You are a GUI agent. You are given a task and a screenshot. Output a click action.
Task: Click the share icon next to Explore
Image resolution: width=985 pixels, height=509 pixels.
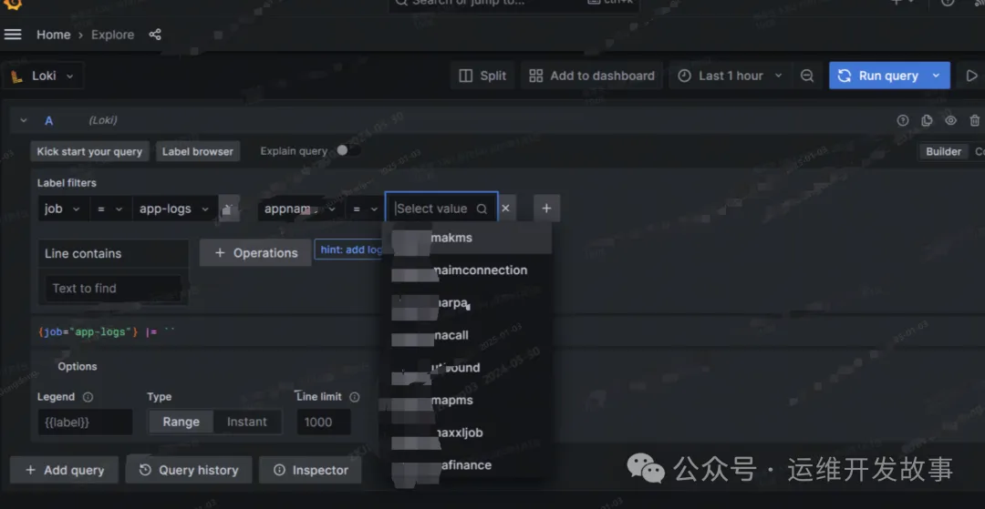[155, 35]
